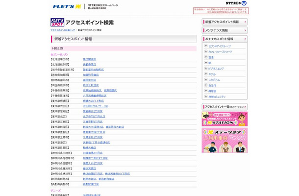Click the 光STATION Wi-Fi access point banner
Image resolution: width=299 pixels, height=196 pixels.
point(224,119)
